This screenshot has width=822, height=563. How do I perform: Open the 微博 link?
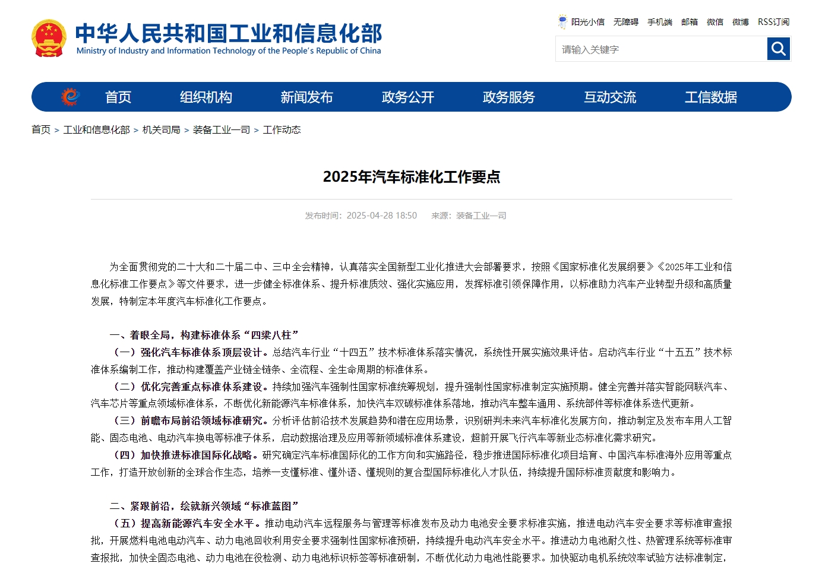tap(741, 22)
